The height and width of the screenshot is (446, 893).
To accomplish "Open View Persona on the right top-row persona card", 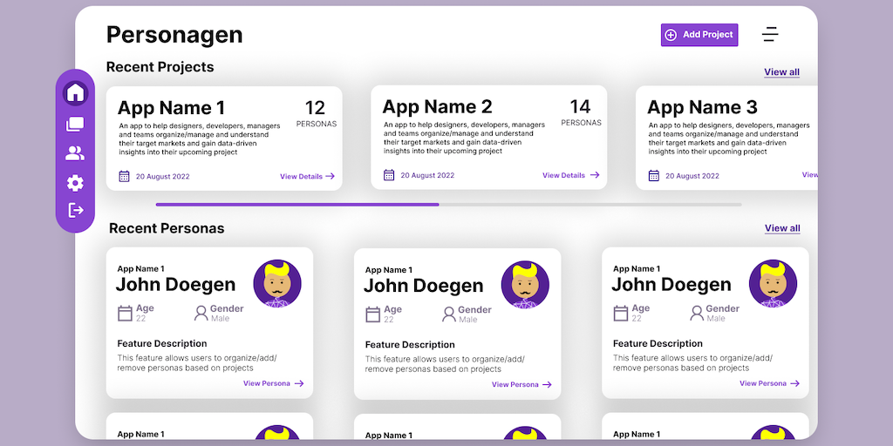I will pos(770,383).
